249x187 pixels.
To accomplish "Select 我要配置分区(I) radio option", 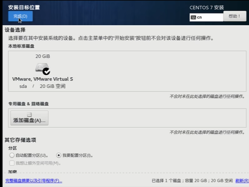I will tap(59, 155).
